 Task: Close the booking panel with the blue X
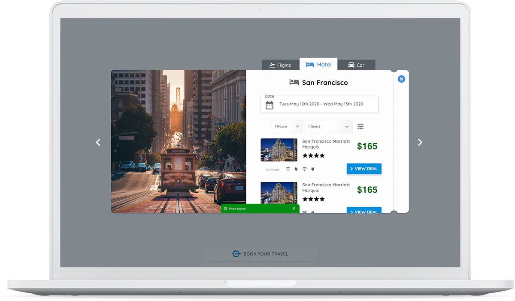click(x=401, y=79)
